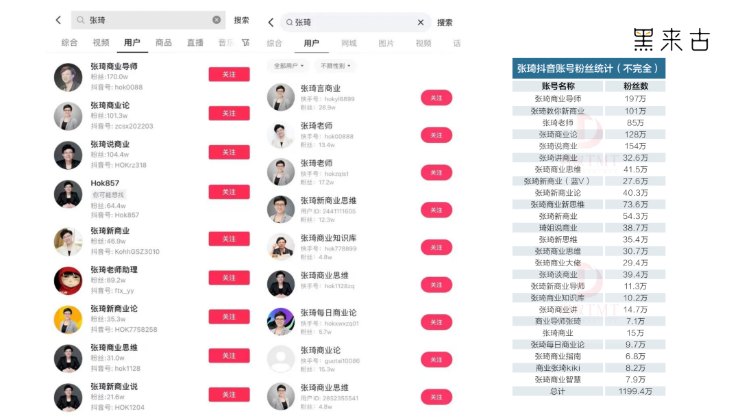This screenshot has height=416, width=740.
Task: Switch to Douyin 视频 tab
Action: click(x=101, y=42)
